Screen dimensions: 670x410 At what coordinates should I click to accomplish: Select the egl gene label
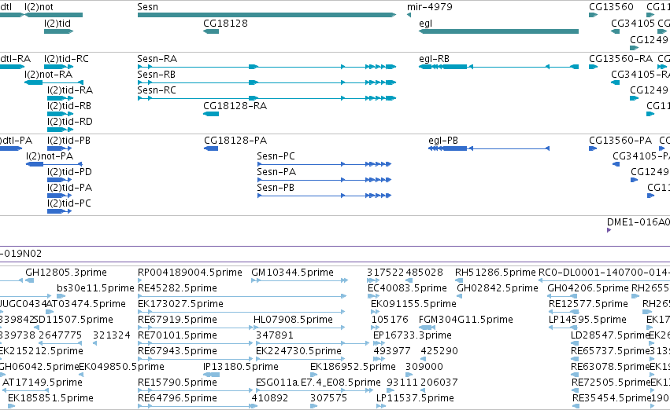pyautogui.click(x=426, y=23)
